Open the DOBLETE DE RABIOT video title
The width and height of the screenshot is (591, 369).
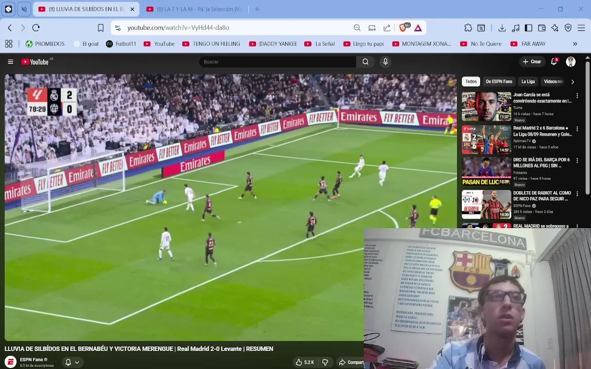click(542, 196)
